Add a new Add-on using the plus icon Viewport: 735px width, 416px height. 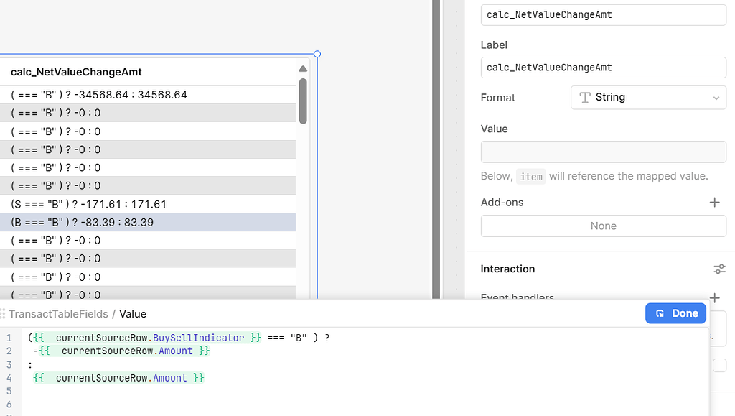point(714,202)
